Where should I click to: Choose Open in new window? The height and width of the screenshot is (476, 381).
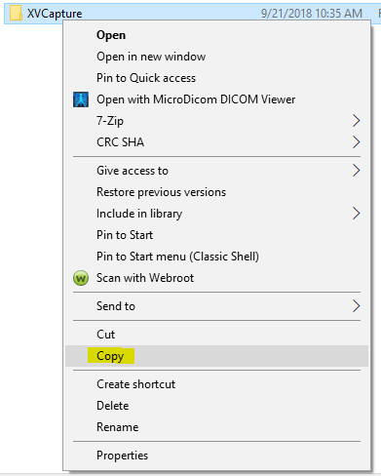pos(151,57)
